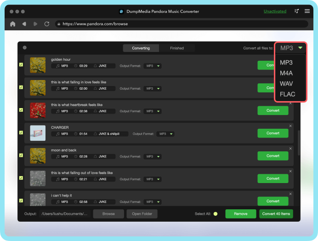Click Convert 40 Items button
Image resolution: width=318 pixels, height=241 pixels.
(276, 214)
